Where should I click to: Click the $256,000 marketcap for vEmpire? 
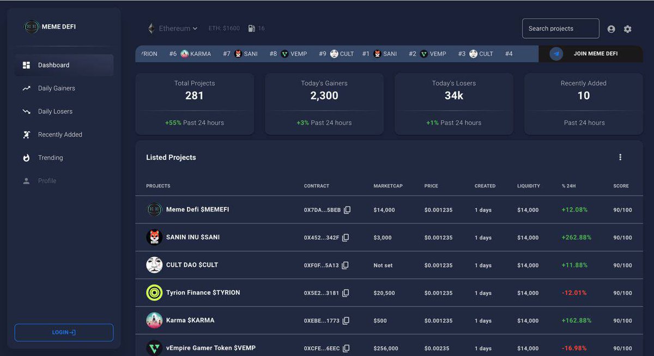click(x=386, y=348)
